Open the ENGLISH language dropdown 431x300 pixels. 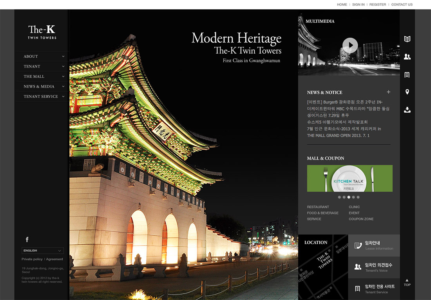[43, 251]
